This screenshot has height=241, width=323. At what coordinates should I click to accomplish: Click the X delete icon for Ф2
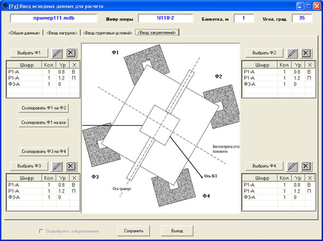[306, 53]
